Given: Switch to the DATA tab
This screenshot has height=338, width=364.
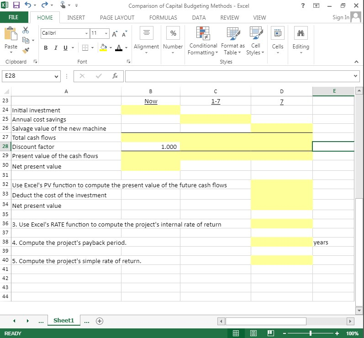Looking at the screenshot, I should click(199, 18).
